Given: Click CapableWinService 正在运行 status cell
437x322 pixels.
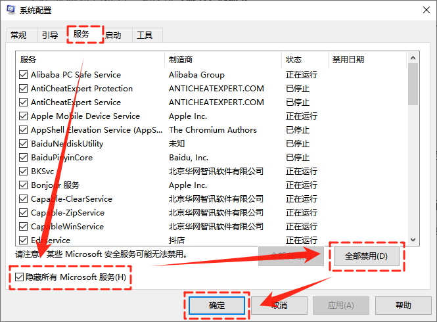Looking at the screenshot, I should click(301, 226).
